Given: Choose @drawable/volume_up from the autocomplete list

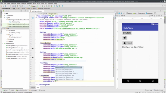Looking at the screenshot, I should pos(65,75).
